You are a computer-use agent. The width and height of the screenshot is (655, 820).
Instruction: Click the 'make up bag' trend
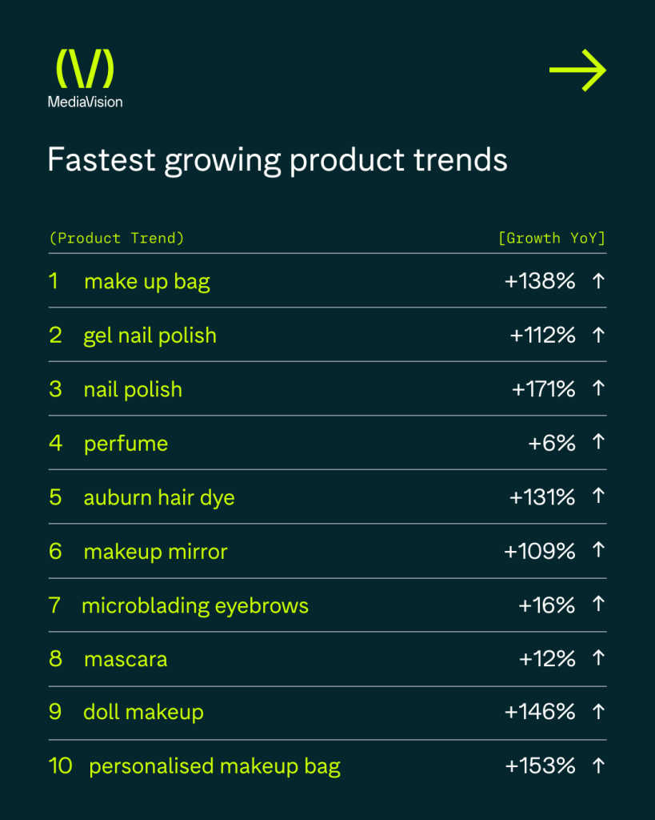[x=146, y=281]
